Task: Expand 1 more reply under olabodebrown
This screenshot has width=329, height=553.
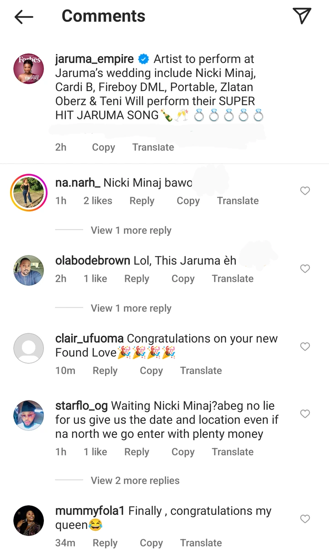Action: [x=131, y=308]
